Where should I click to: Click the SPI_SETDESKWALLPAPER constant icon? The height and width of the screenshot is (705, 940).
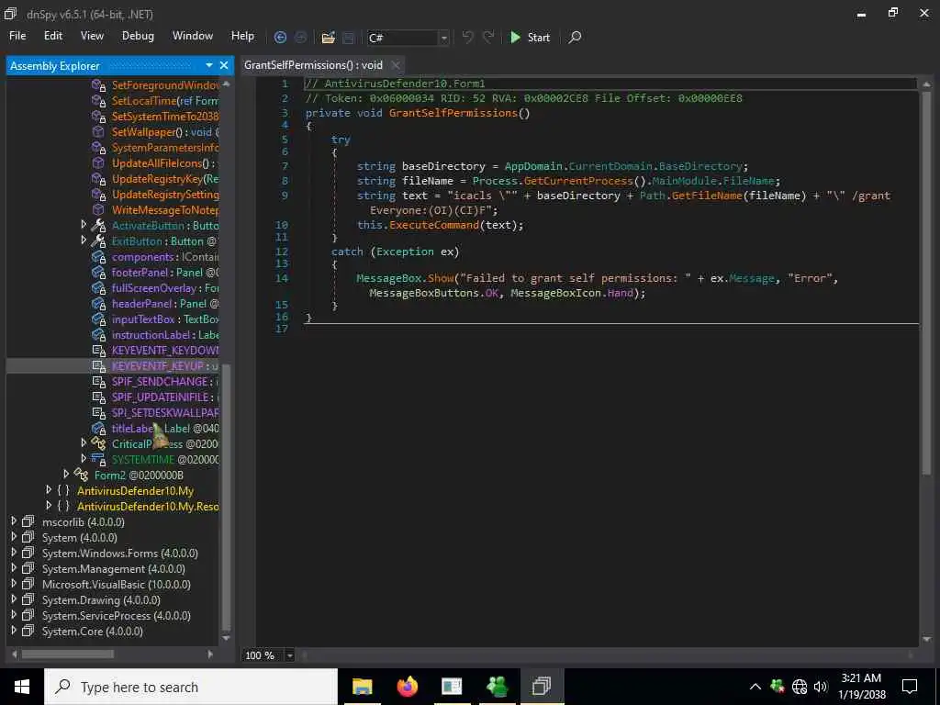(x=99, y=412)
